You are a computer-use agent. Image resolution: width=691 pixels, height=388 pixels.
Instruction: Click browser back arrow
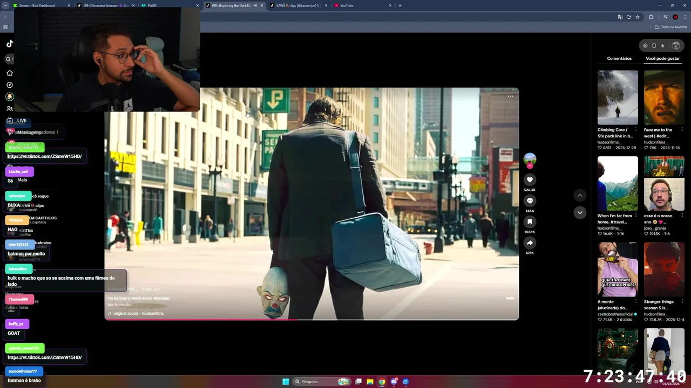pos(5,17)
